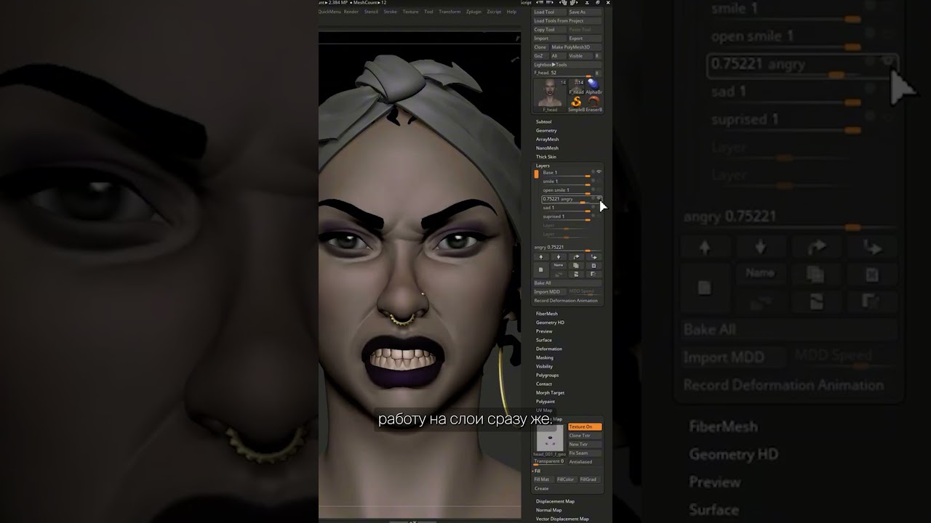
Task: Toggle record dot on Base layer
Action: pos(593,171)
